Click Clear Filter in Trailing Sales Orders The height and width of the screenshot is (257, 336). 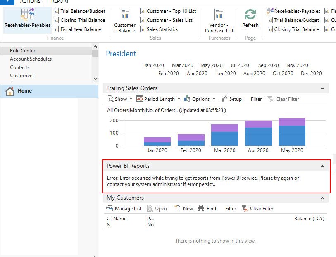tap(283, 99)
